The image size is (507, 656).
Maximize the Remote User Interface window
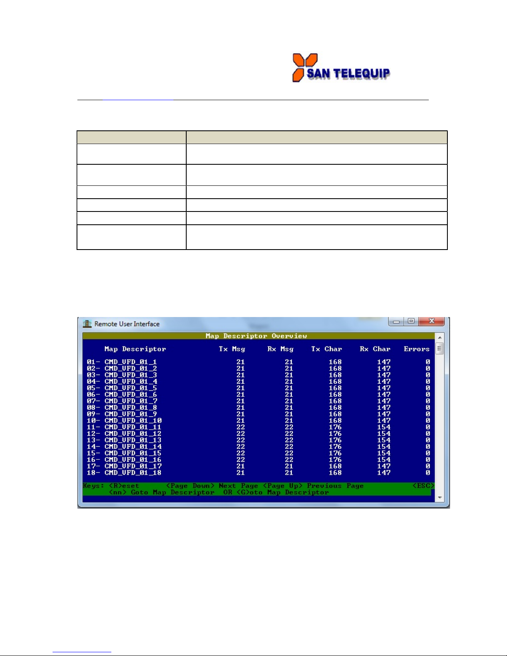411,321
